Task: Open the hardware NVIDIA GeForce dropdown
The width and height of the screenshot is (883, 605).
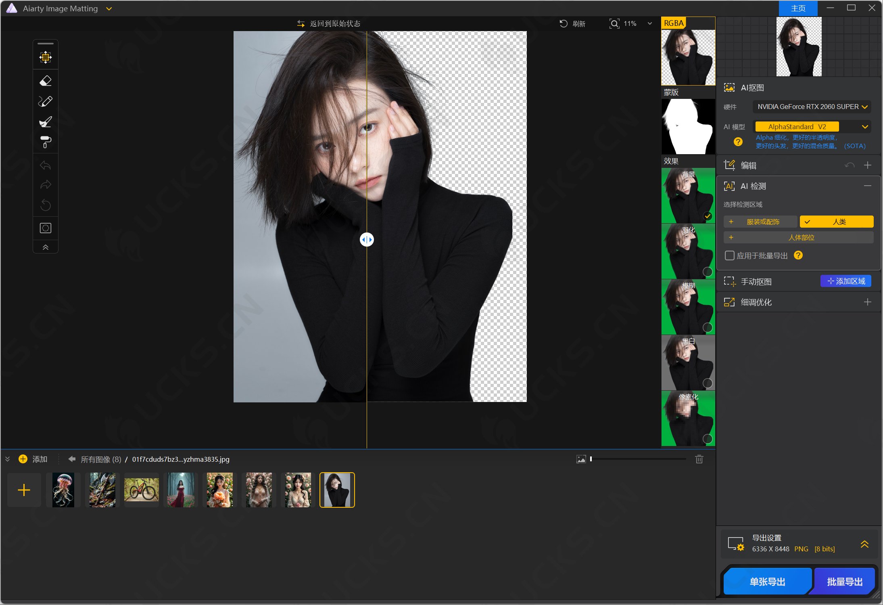Action: [812, 107]
